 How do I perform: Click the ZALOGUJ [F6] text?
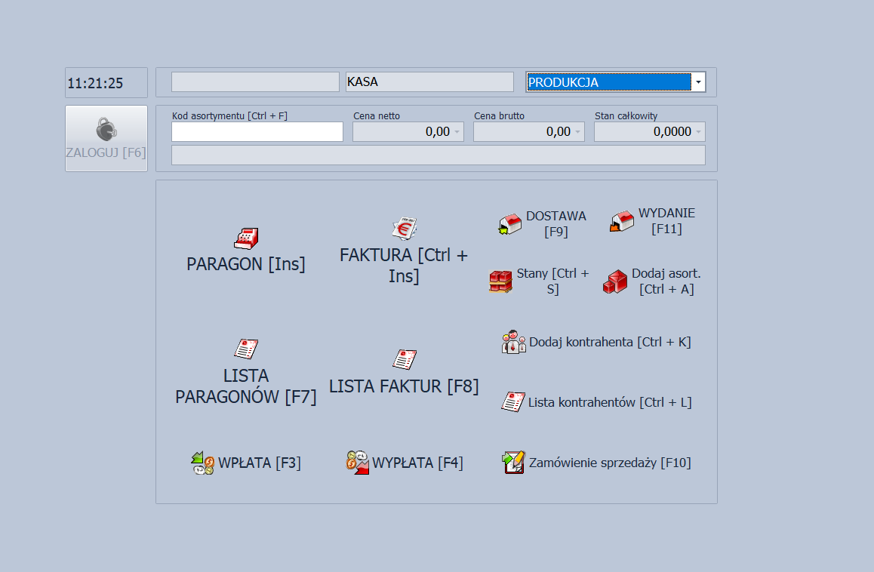pyautogui.click(x=106, y=152)
